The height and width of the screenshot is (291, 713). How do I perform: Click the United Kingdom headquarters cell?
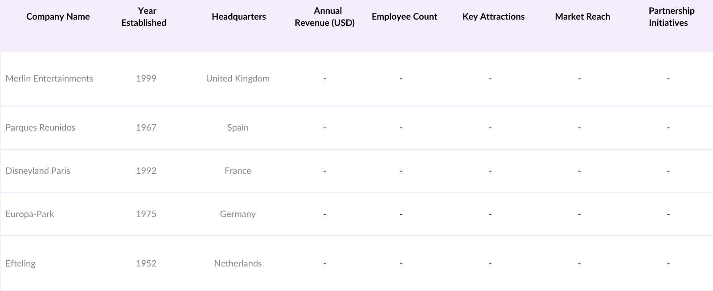click(238, 78)
